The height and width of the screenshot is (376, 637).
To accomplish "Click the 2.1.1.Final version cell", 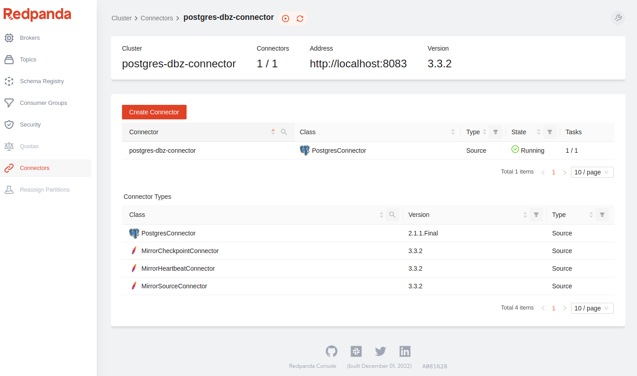I will pyautogui.click(x=423, y=233).
